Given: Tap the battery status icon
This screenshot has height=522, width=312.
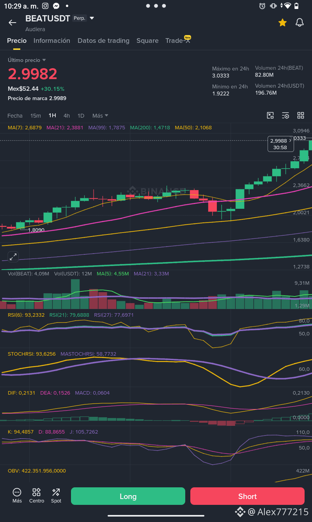Looking at the screenshot, I should [x=296, y=6].
